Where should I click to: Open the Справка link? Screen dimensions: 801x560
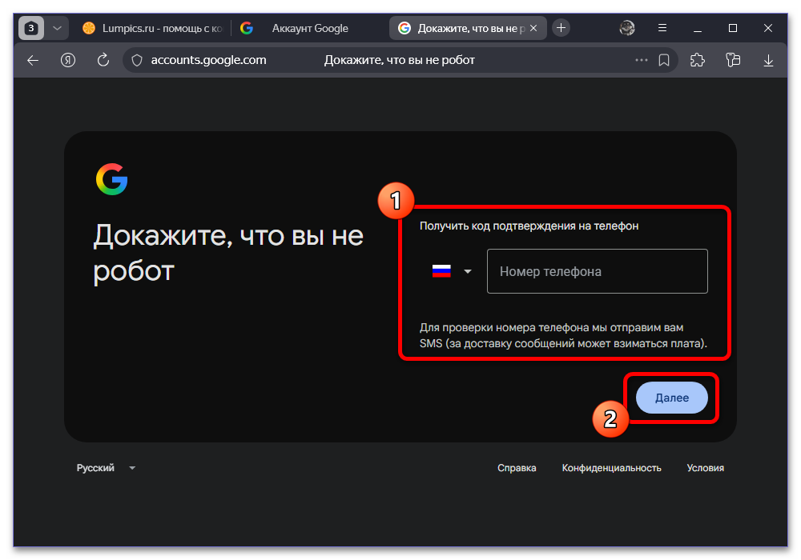click(x=517, y=468)
